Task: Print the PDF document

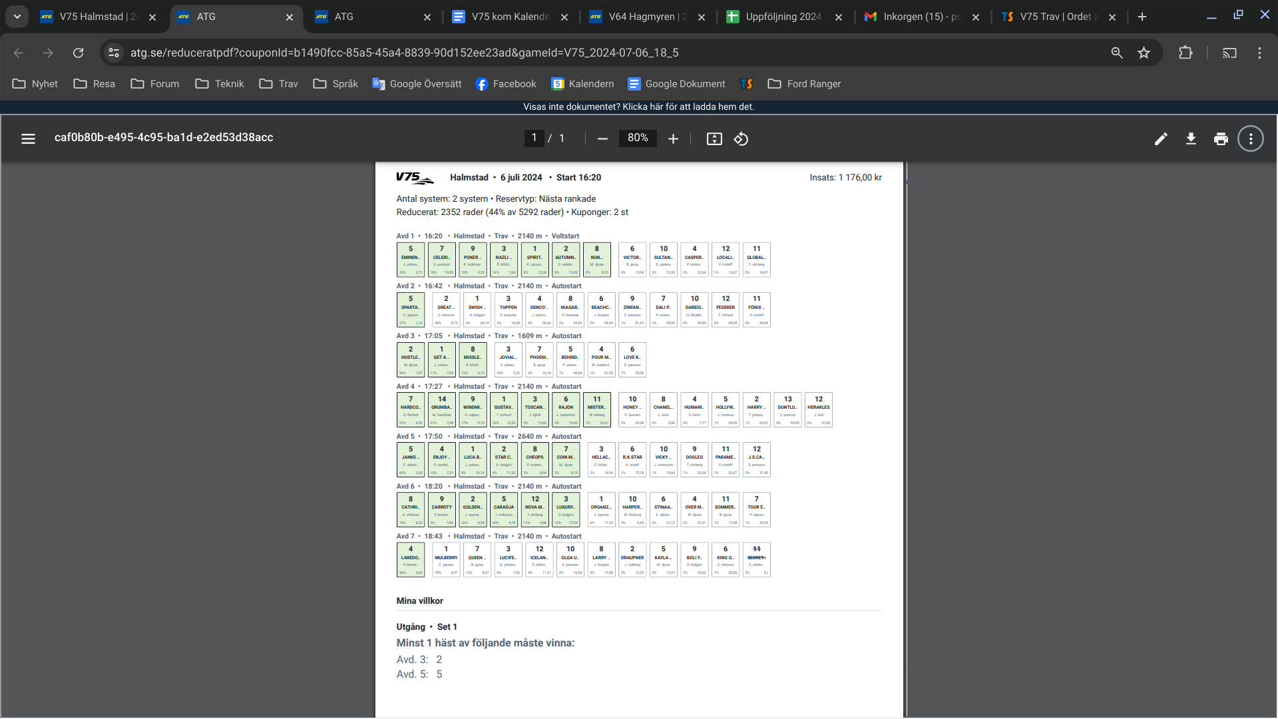Action: (1221, 138)
